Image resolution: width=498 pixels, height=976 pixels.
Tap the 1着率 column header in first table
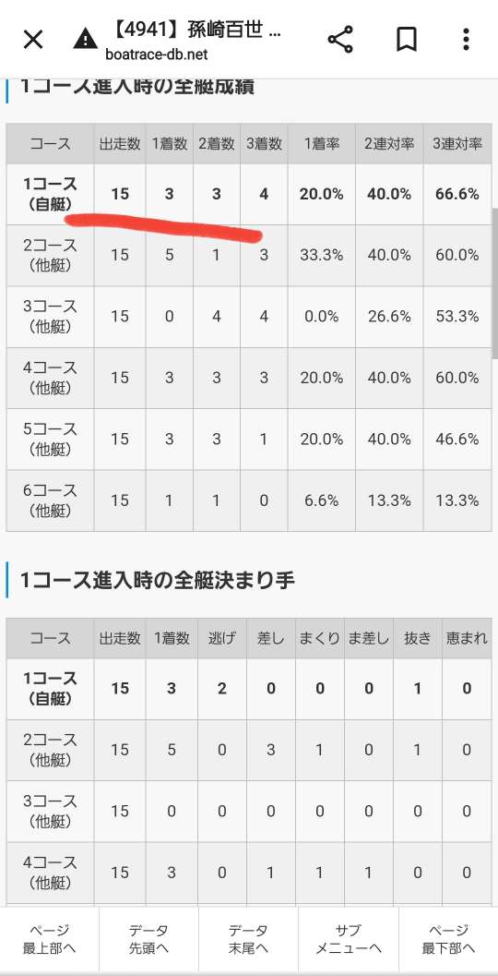click(322, 144)
